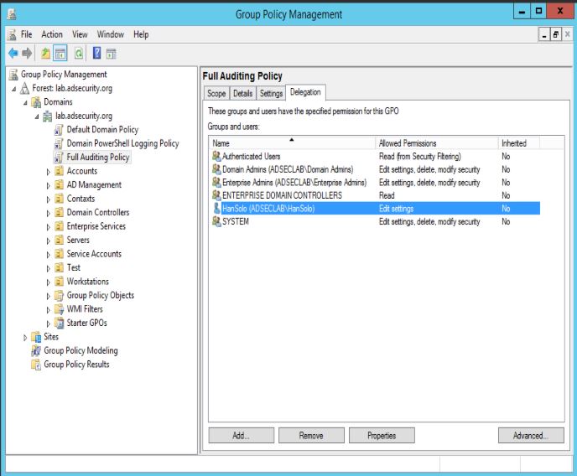
Task: Click the Remove button
Action: coord(311,436)
